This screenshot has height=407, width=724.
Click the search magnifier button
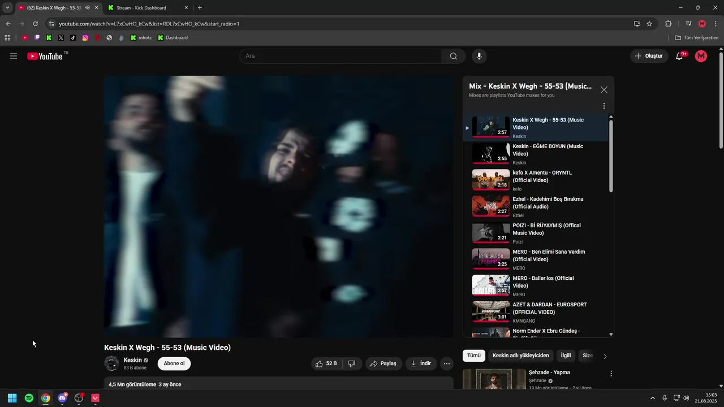click(454, 56)
